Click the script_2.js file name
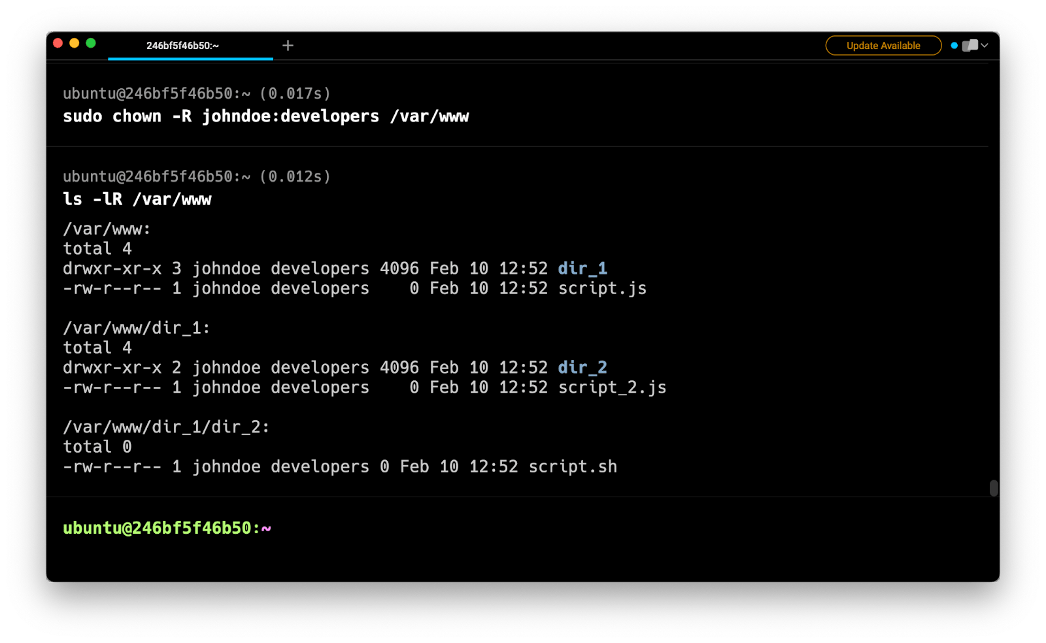 (x=612, y=387)
